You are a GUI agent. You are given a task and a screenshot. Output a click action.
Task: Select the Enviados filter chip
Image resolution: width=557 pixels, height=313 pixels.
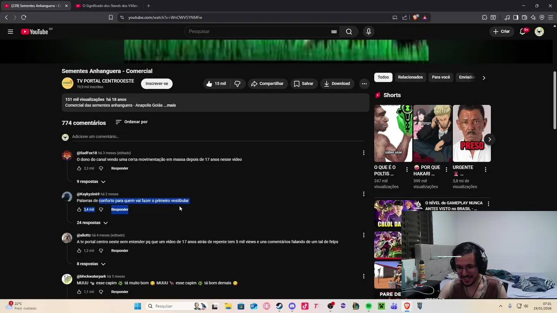point(466,77)
